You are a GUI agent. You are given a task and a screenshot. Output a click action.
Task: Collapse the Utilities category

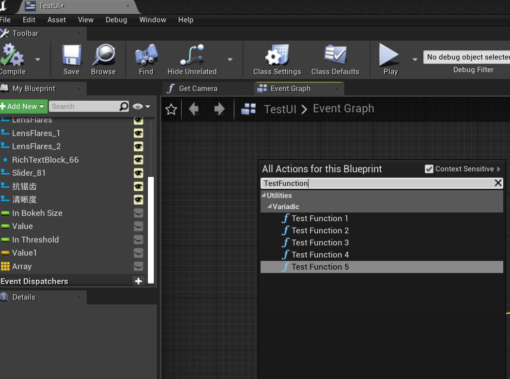(263, 195)
